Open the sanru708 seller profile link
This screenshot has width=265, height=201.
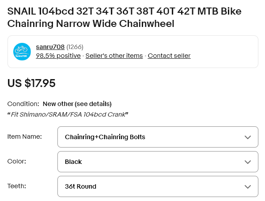pos(50,47)
